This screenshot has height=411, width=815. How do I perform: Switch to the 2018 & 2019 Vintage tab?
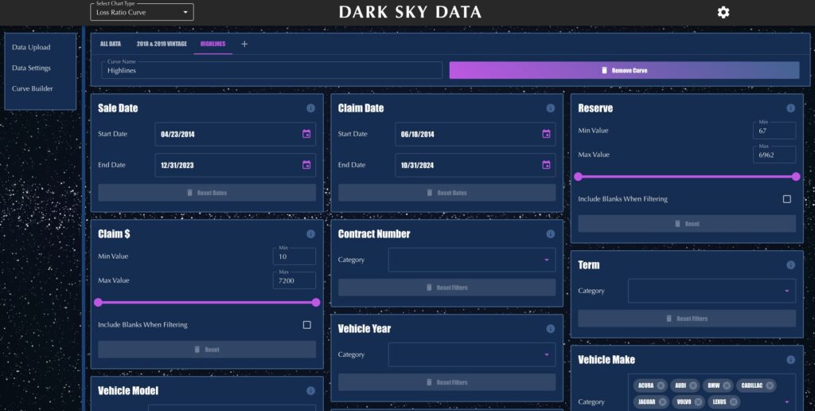(x=162, y=44)
